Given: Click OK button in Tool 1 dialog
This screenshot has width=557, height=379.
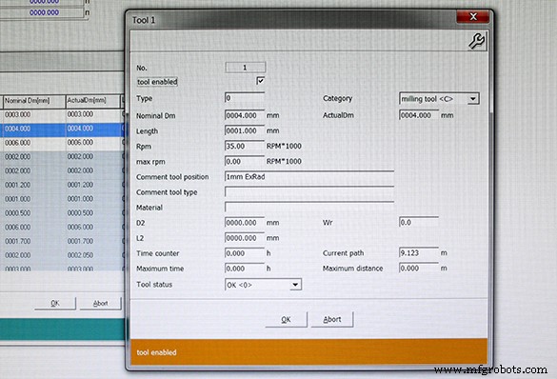Looking at the screenshot, I should [x=286, y=319].
